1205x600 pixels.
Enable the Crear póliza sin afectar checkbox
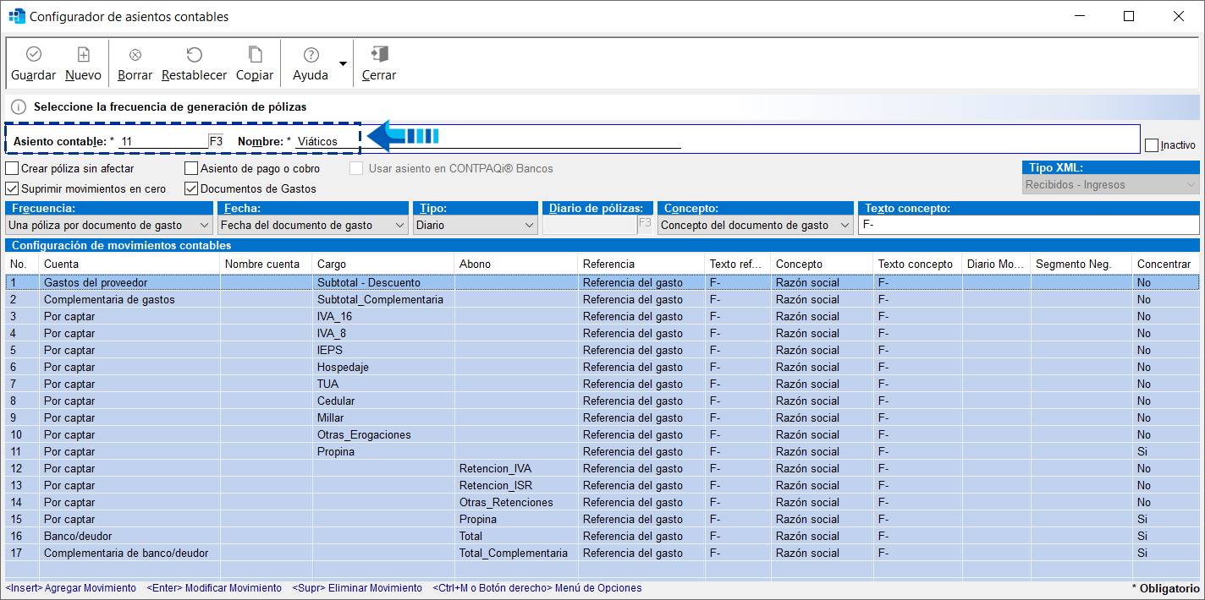point(12,168)
